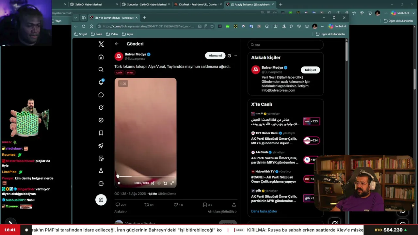Follow Bulvar Medya with Takip et
The width and height of the screenshot is (418, 235).
(310, 70)
